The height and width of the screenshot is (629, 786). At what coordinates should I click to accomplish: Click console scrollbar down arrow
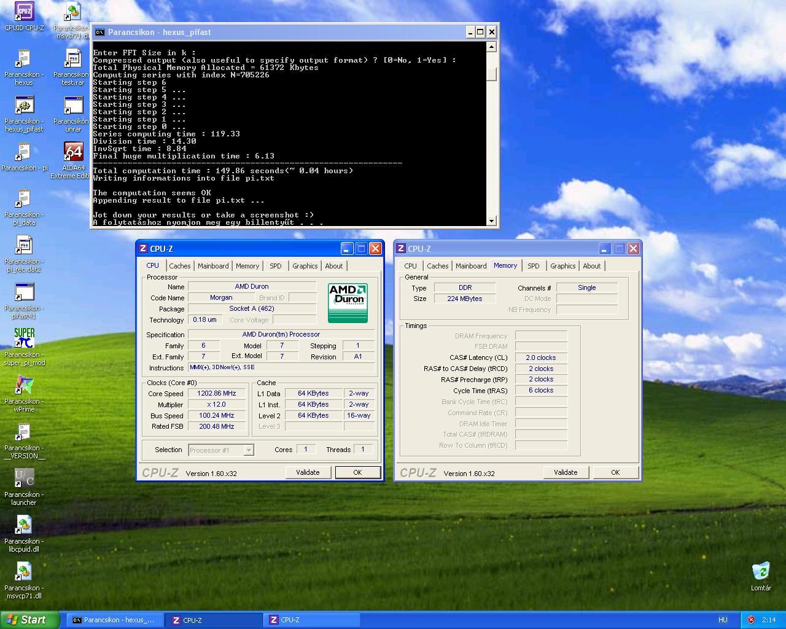(x=491, y=221)
